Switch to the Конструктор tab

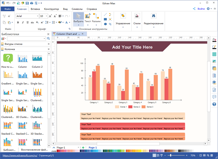coord(51,9)
